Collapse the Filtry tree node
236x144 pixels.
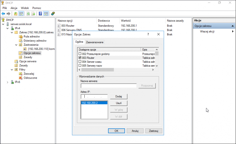pos(12,69)
